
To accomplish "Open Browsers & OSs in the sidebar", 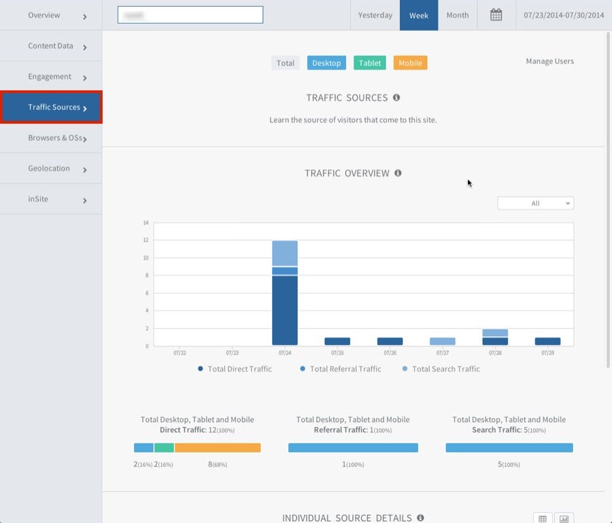I will 51,138.
